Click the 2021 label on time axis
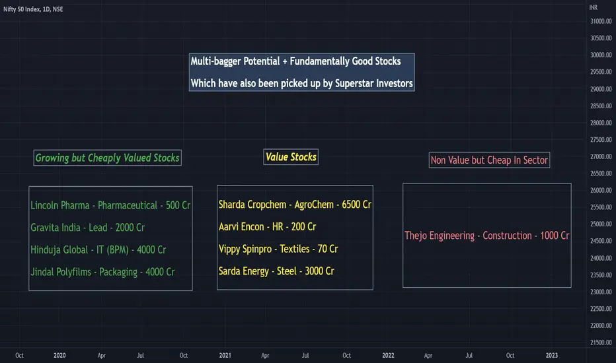This screenshot has height=363, width=616. 225,355
